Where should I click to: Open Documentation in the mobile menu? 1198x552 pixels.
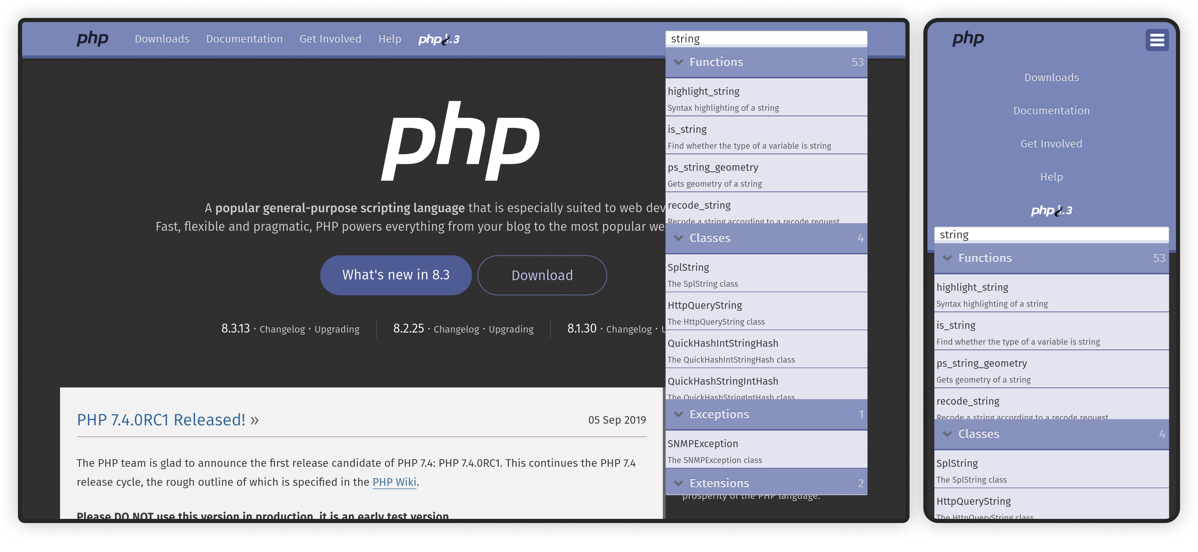(1051, 111)
